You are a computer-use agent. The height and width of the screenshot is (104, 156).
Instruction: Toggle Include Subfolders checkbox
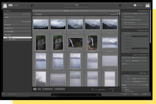click(x=21, y=21)
